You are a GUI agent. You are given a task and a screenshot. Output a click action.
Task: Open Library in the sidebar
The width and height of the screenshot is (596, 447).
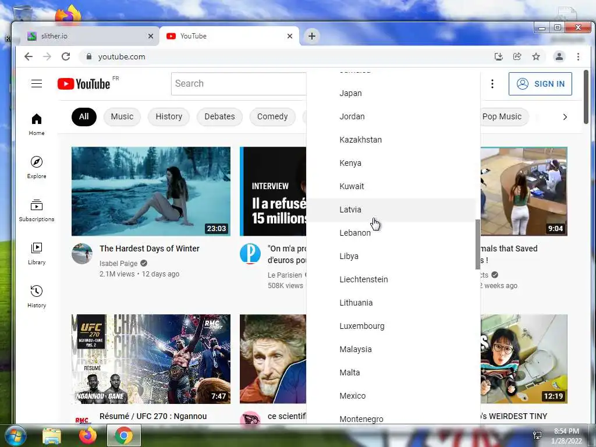pyautogui.click(x=37, y=254)
